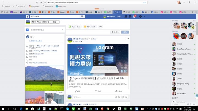This screenshot has height=111, width=198.
Task: Open the Brave shield icon
Action: click(179, 2)
